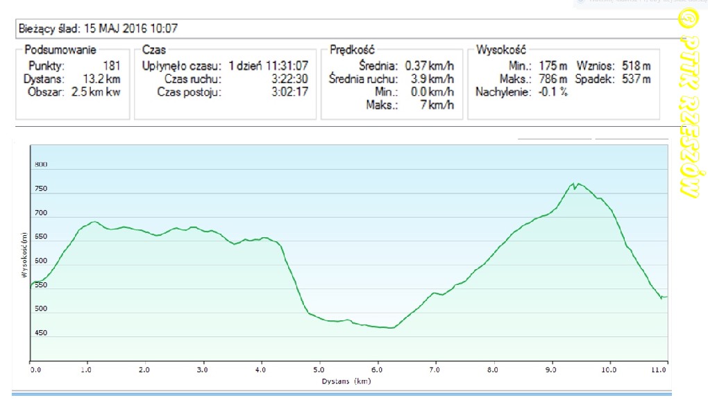Select the Prędkość group heading
This screenshot has height=416, width=708.
click(x=352, y=50)
